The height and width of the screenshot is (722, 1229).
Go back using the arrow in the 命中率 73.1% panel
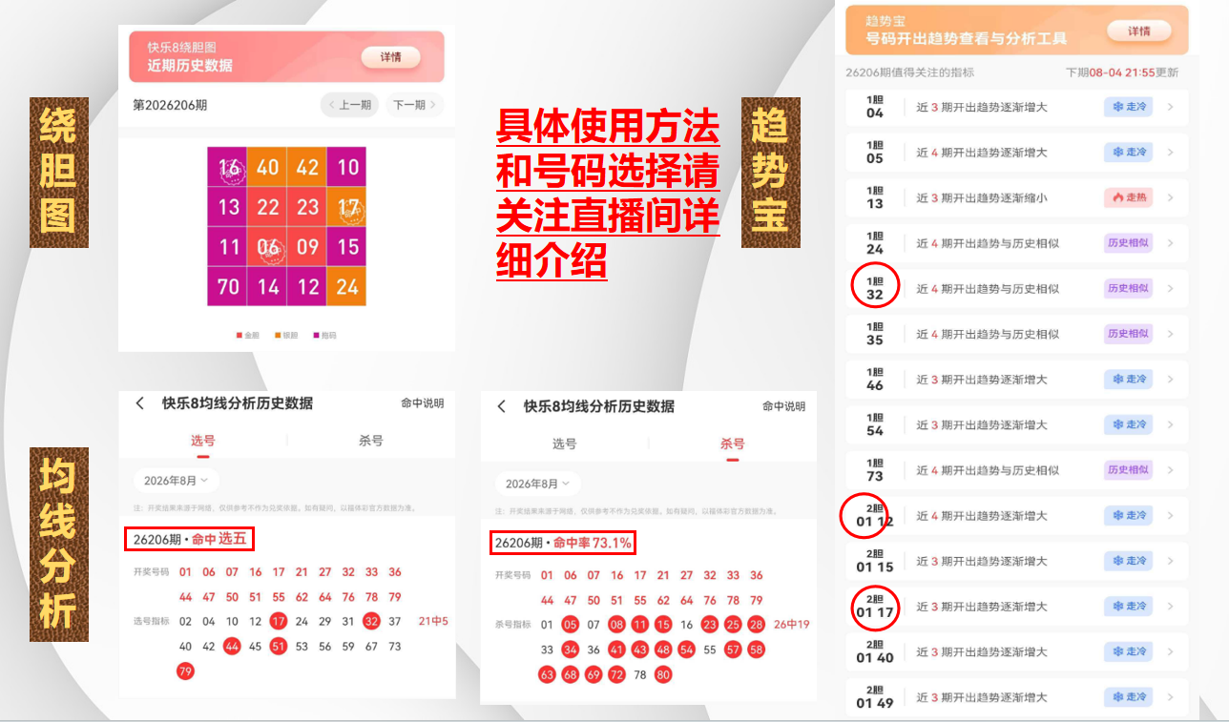point(502,406)
